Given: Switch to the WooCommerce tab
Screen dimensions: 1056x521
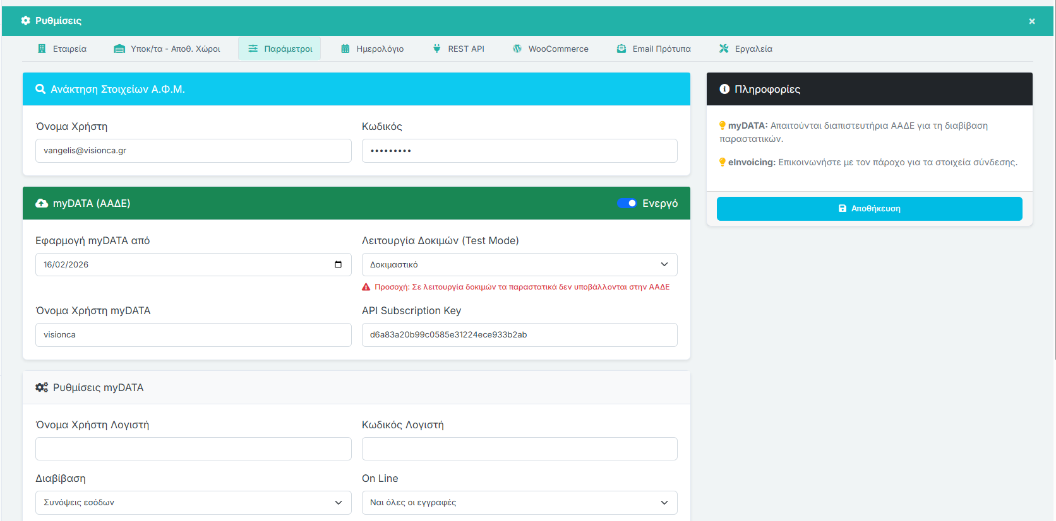Looking at the screenshot, I should [550, 49].
